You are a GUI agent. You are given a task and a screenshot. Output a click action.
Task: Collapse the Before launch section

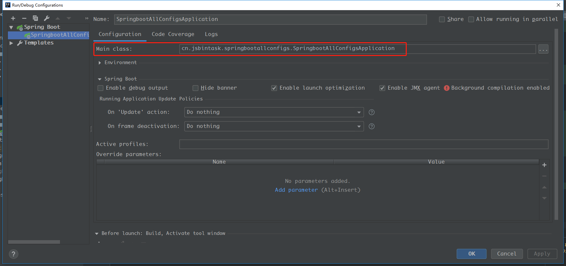pyautogui.click(x=97, y=234)
